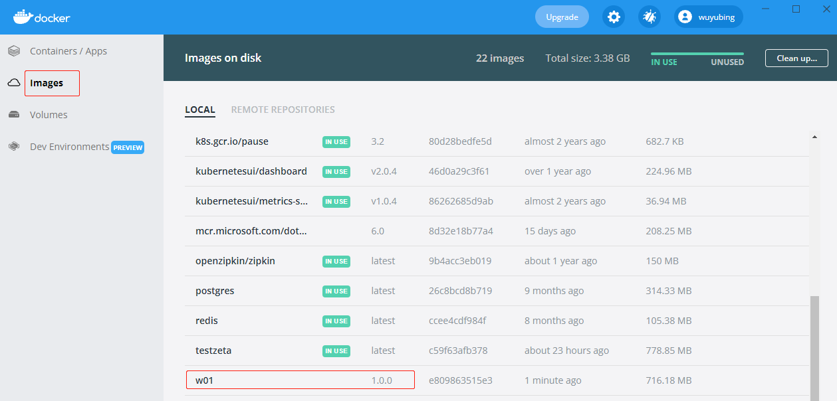The width and height of the screenshot is (837, 401).
Task: Click image ID 80d28bedfe5d
Action: tap(460, 141)
